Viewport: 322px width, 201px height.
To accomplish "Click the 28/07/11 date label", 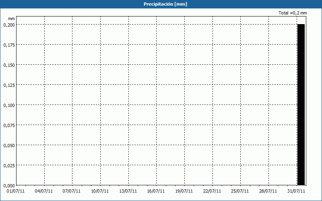I will pyautogui.click(x=268, y=191).
